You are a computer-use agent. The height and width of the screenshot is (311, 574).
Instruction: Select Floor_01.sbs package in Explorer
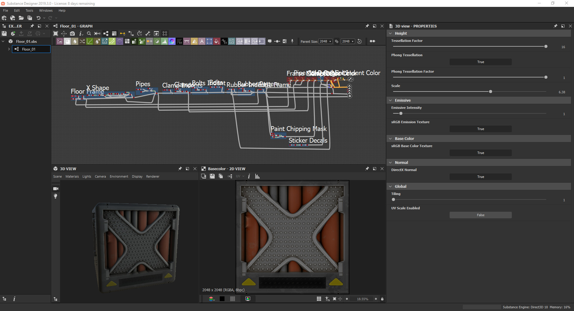coord(26,42)
